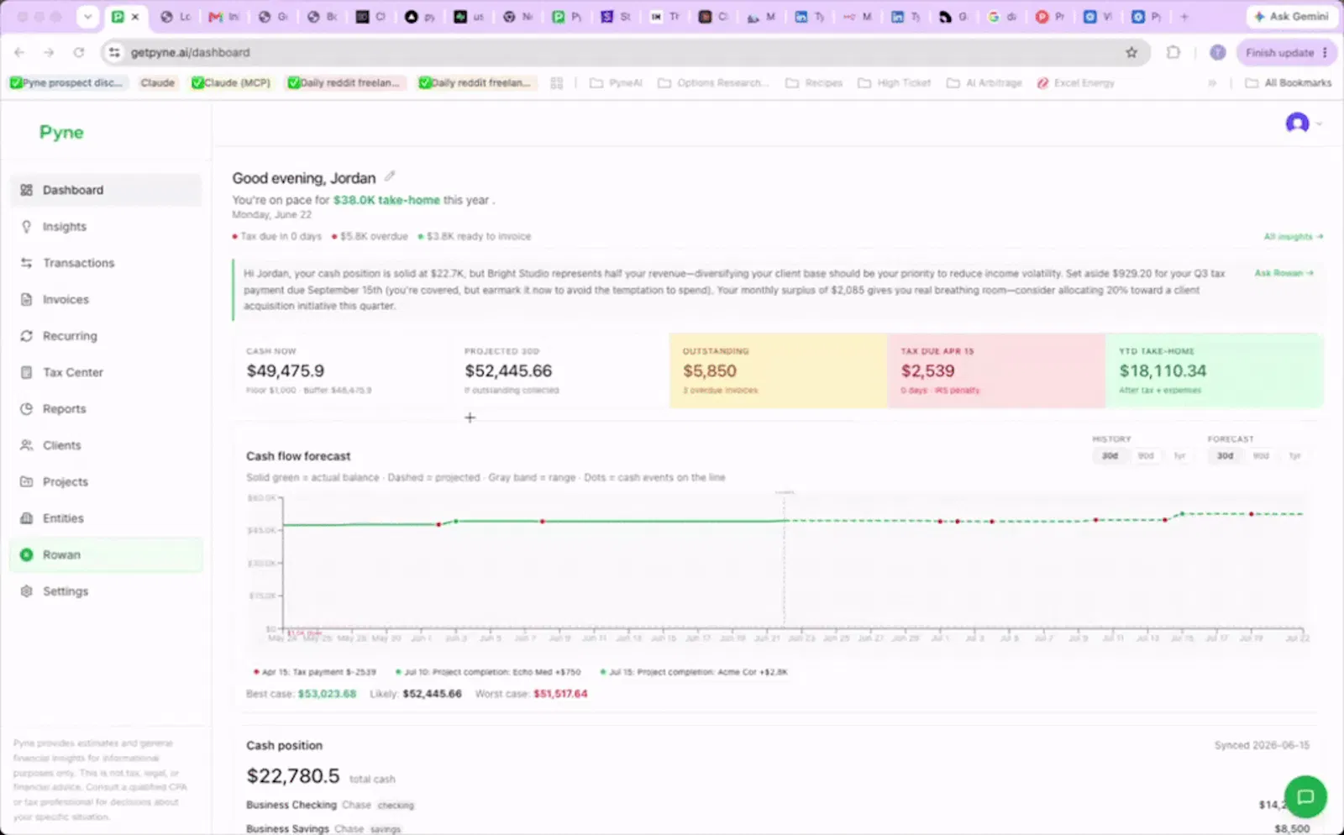Open the Recurring page
Image resolution: width=1344 pixels, height=835 pixels.
point(106,336)
